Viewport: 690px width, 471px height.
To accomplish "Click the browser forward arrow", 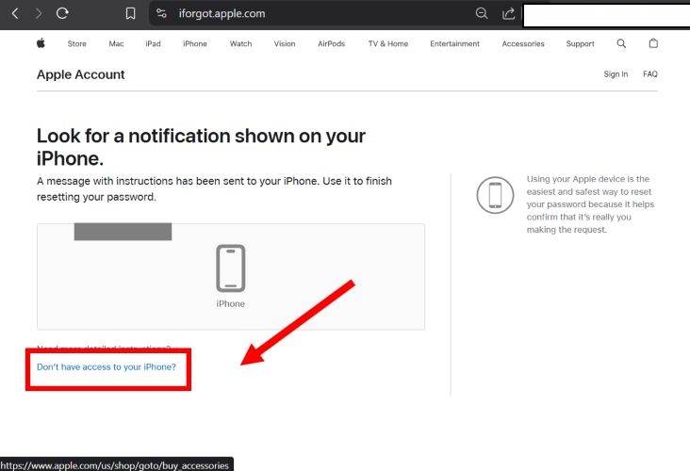I will [x=38, y=13].
